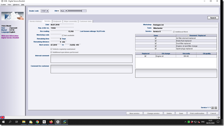The height and width of the screenshot is (126, 224).
Task: Click the Search button
Action: coord(213,18)
